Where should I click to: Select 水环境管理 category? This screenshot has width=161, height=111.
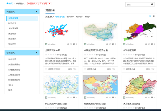tap(22, 18)
